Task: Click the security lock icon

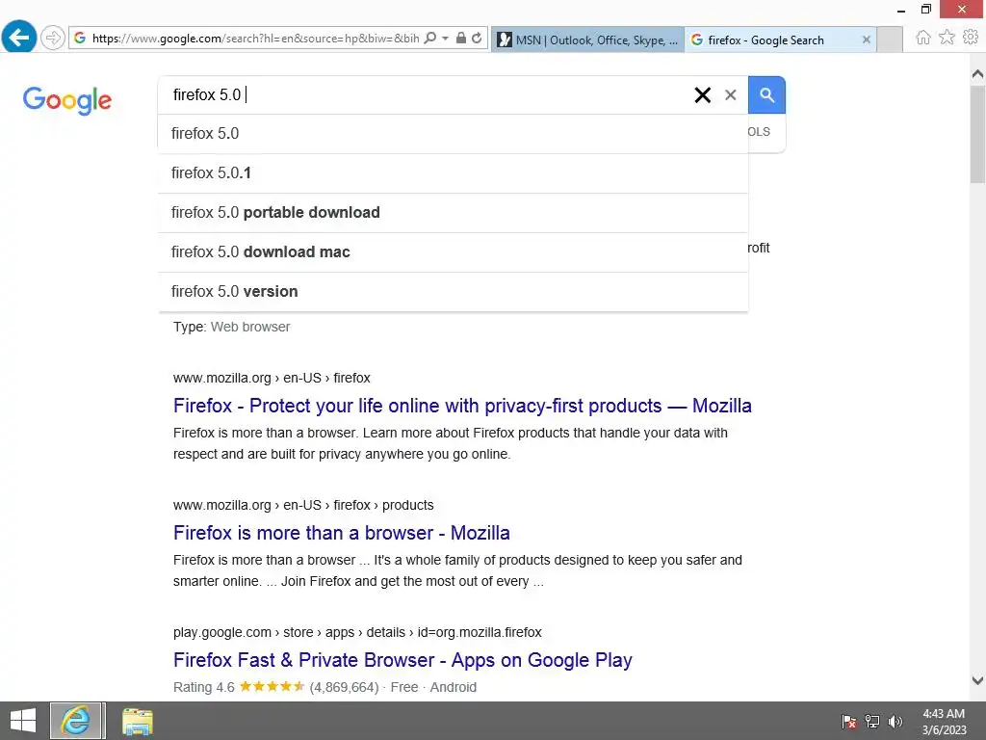Action: 461,39
